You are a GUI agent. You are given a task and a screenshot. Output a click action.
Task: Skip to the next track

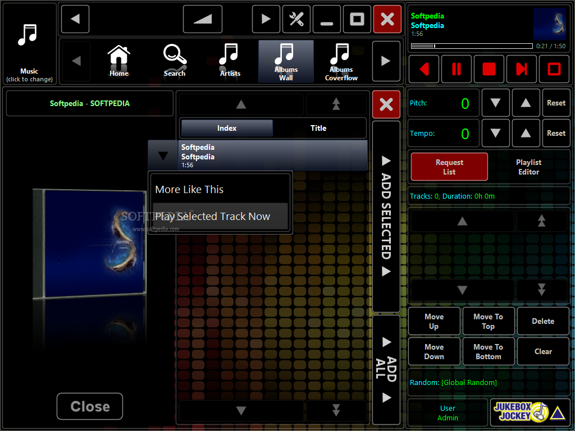coord(522,69)
